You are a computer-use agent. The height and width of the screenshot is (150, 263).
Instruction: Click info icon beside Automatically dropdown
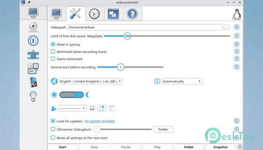coord(157,81)
